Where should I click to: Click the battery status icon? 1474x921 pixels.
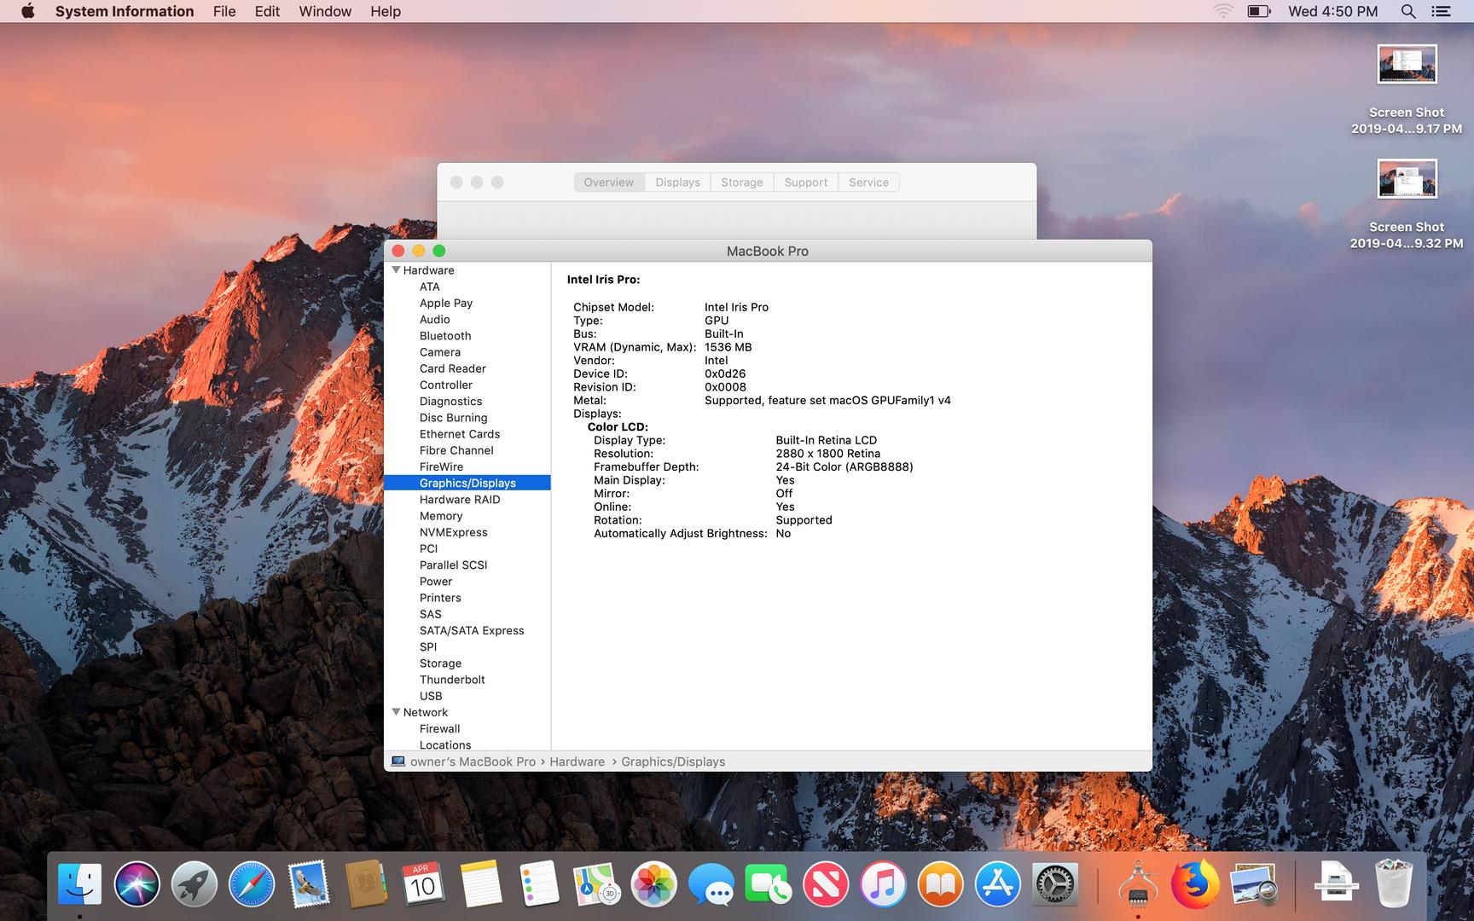coord(1259,11)
